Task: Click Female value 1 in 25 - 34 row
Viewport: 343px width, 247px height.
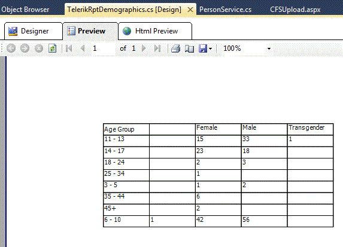Action: tap(218, 175)
